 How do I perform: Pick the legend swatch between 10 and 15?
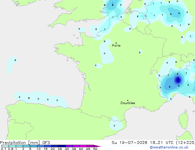point(41,146)
